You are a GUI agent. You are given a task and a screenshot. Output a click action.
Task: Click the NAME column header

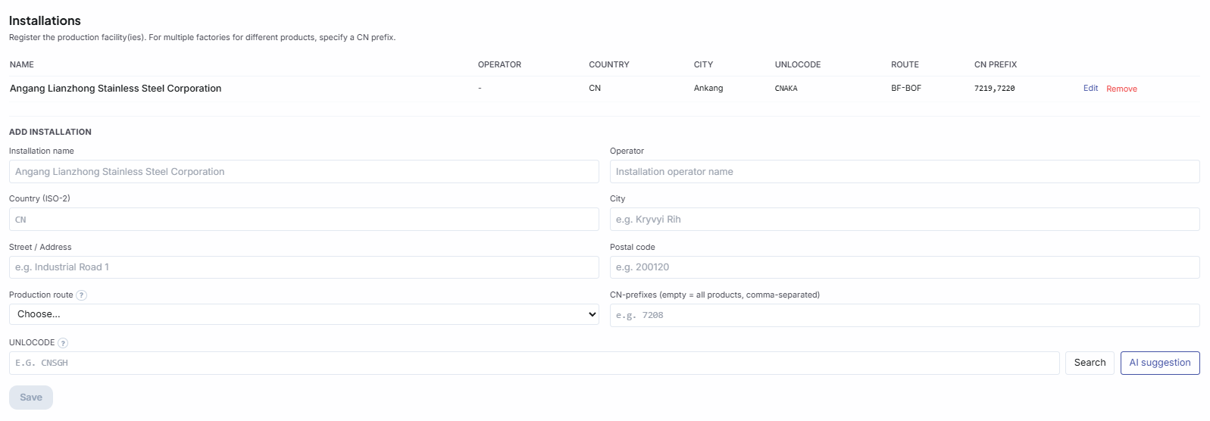[x=22, y=65]
